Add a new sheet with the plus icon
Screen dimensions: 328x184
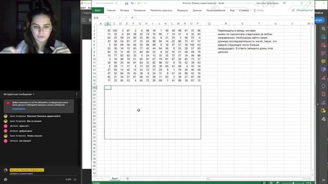128,178
